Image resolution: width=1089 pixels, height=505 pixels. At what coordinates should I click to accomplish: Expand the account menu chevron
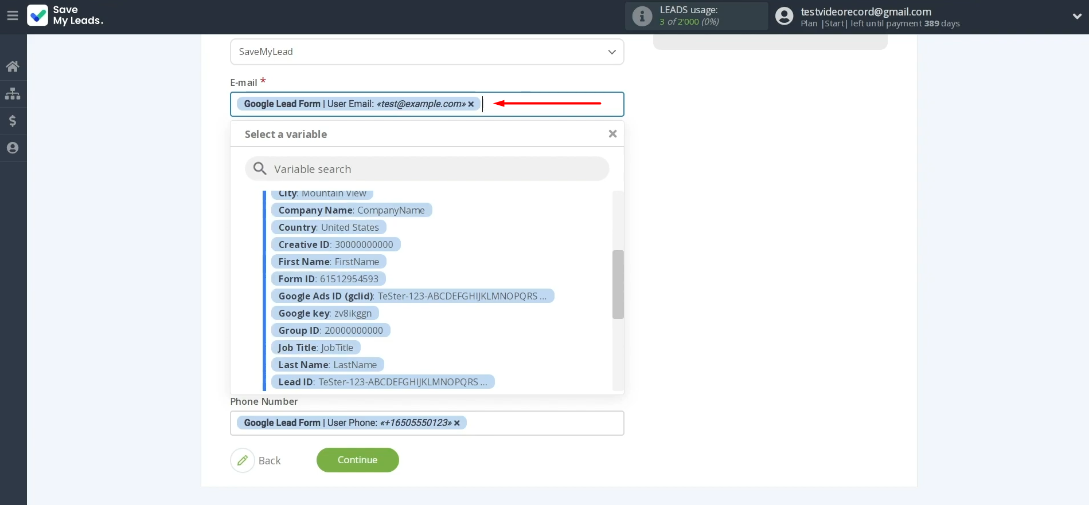coord(1076,17)
